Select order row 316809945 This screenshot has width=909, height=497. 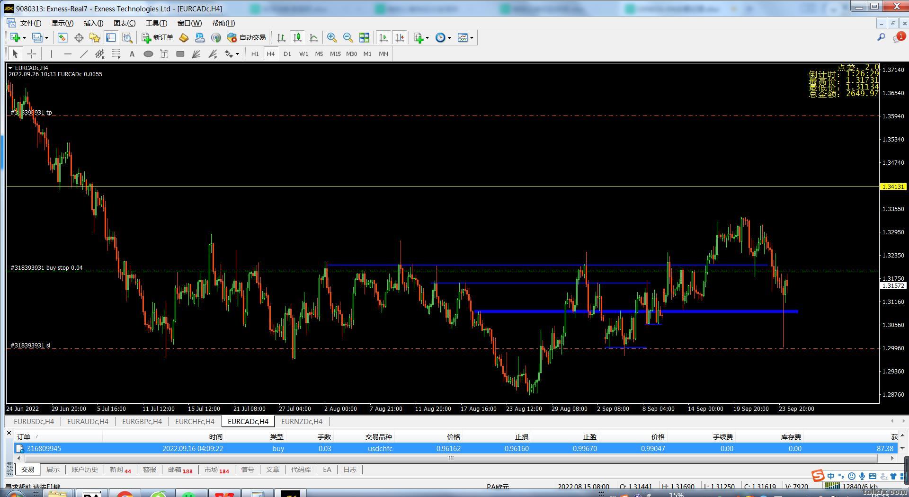click(456, 449)
